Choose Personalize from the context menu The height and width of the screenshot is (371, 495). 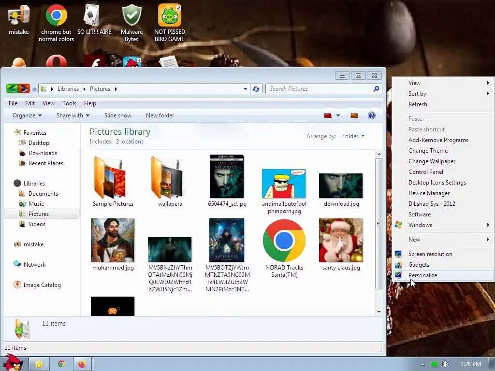(443, 275)
